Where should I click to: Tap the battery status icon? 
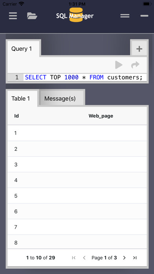147,4
